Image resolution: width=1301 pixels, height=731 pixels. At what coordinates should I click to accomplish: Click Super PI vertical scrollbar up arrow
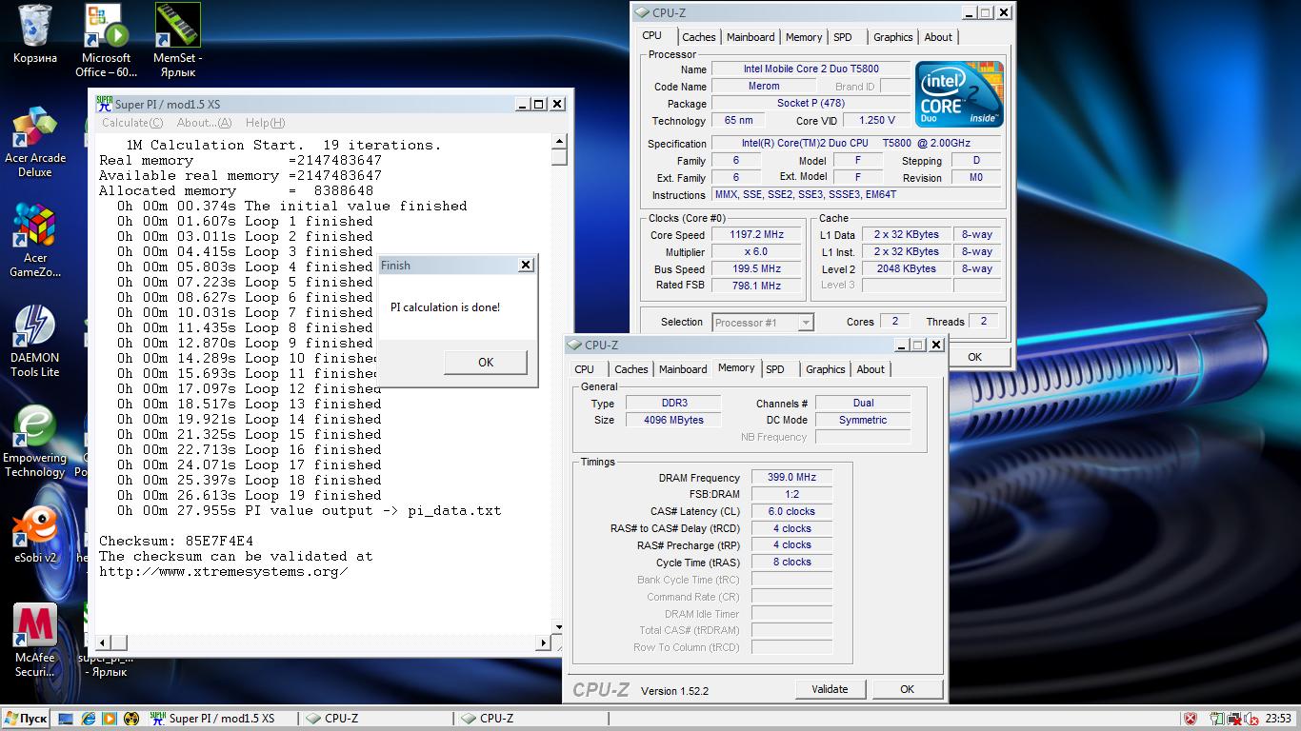point(558,142)
